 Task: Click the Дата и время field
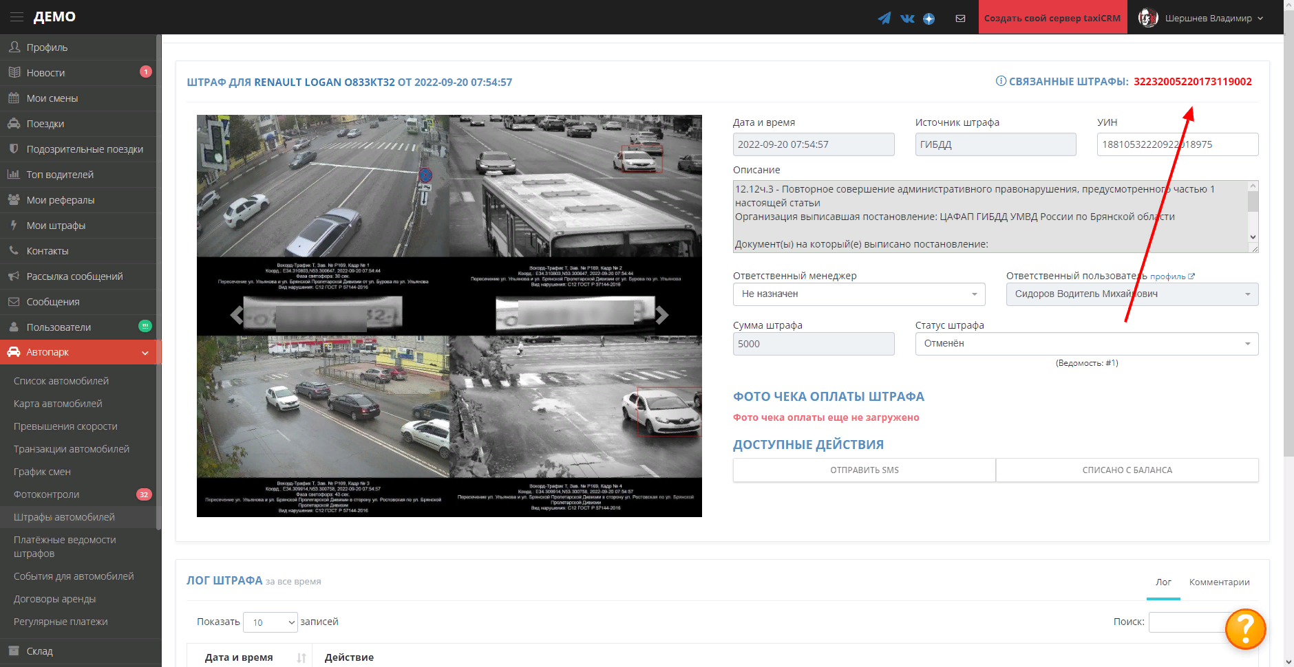pyautogui.click(x=814, y=144)
